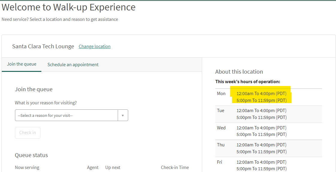336x172 pixels.
Task: Switch to the Schedule an appointment tab
Action: coord(73,64)
